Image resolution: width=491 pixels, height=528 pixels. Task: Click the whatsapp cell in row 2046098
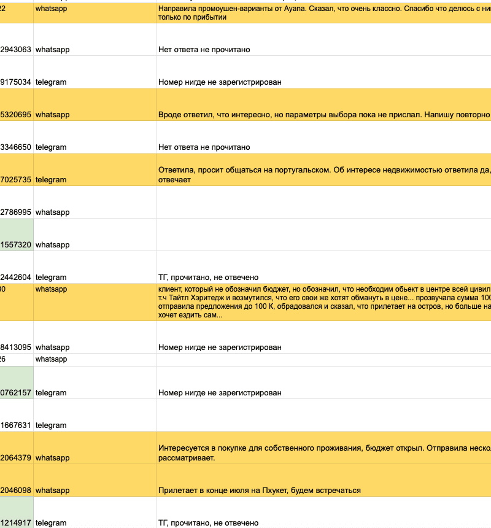(x=95, y=480)
